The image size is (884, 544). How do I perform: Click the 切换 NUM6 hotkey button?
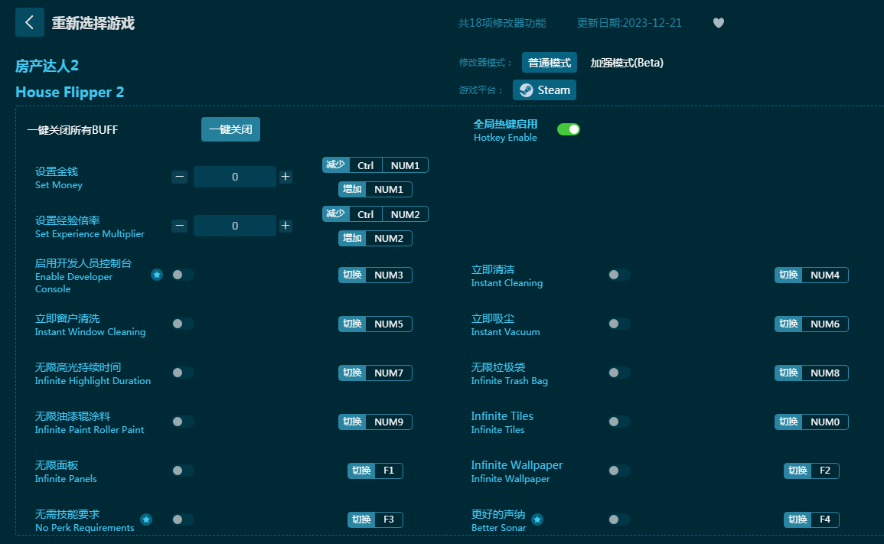click(x=811, y=324)
